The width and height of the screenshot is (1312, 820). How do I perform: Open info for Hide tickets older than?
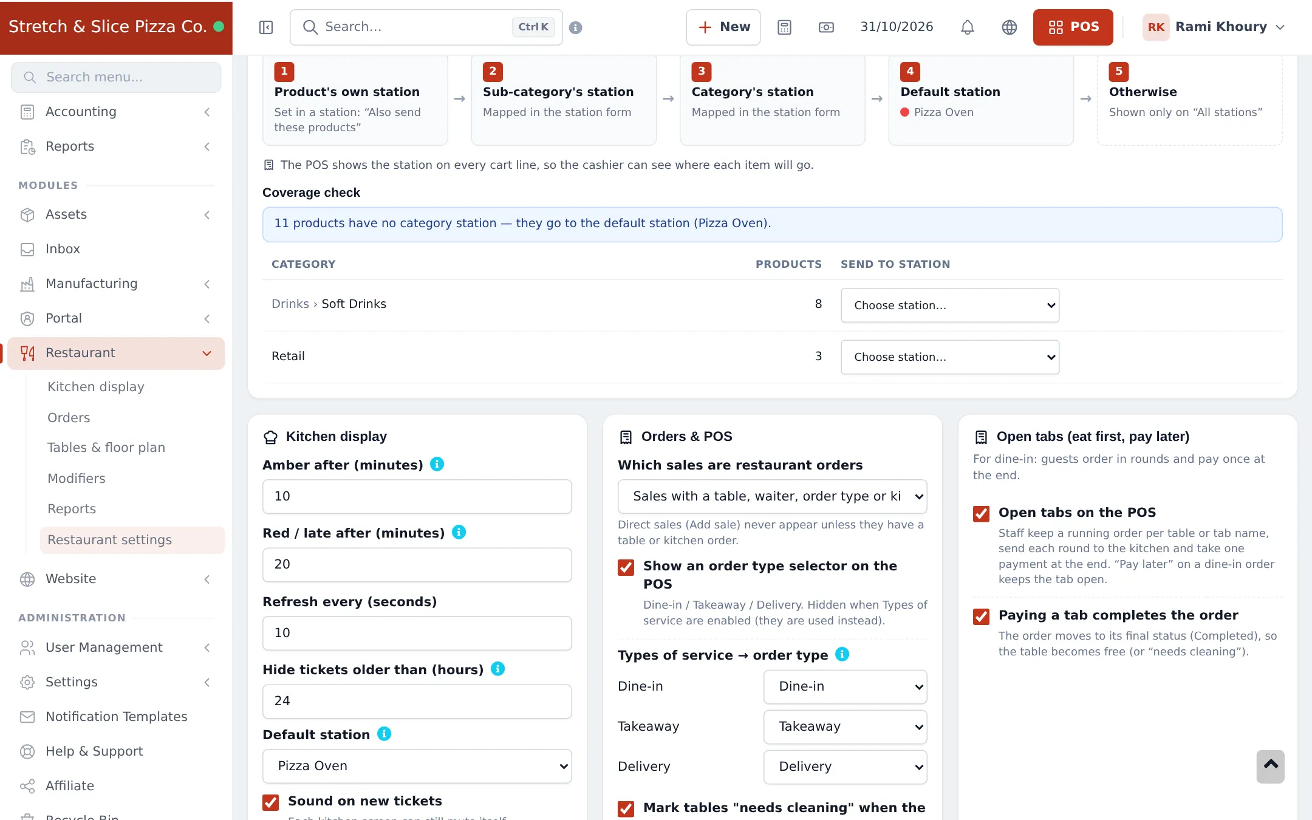pyautogui.click(x=498, y=669)
